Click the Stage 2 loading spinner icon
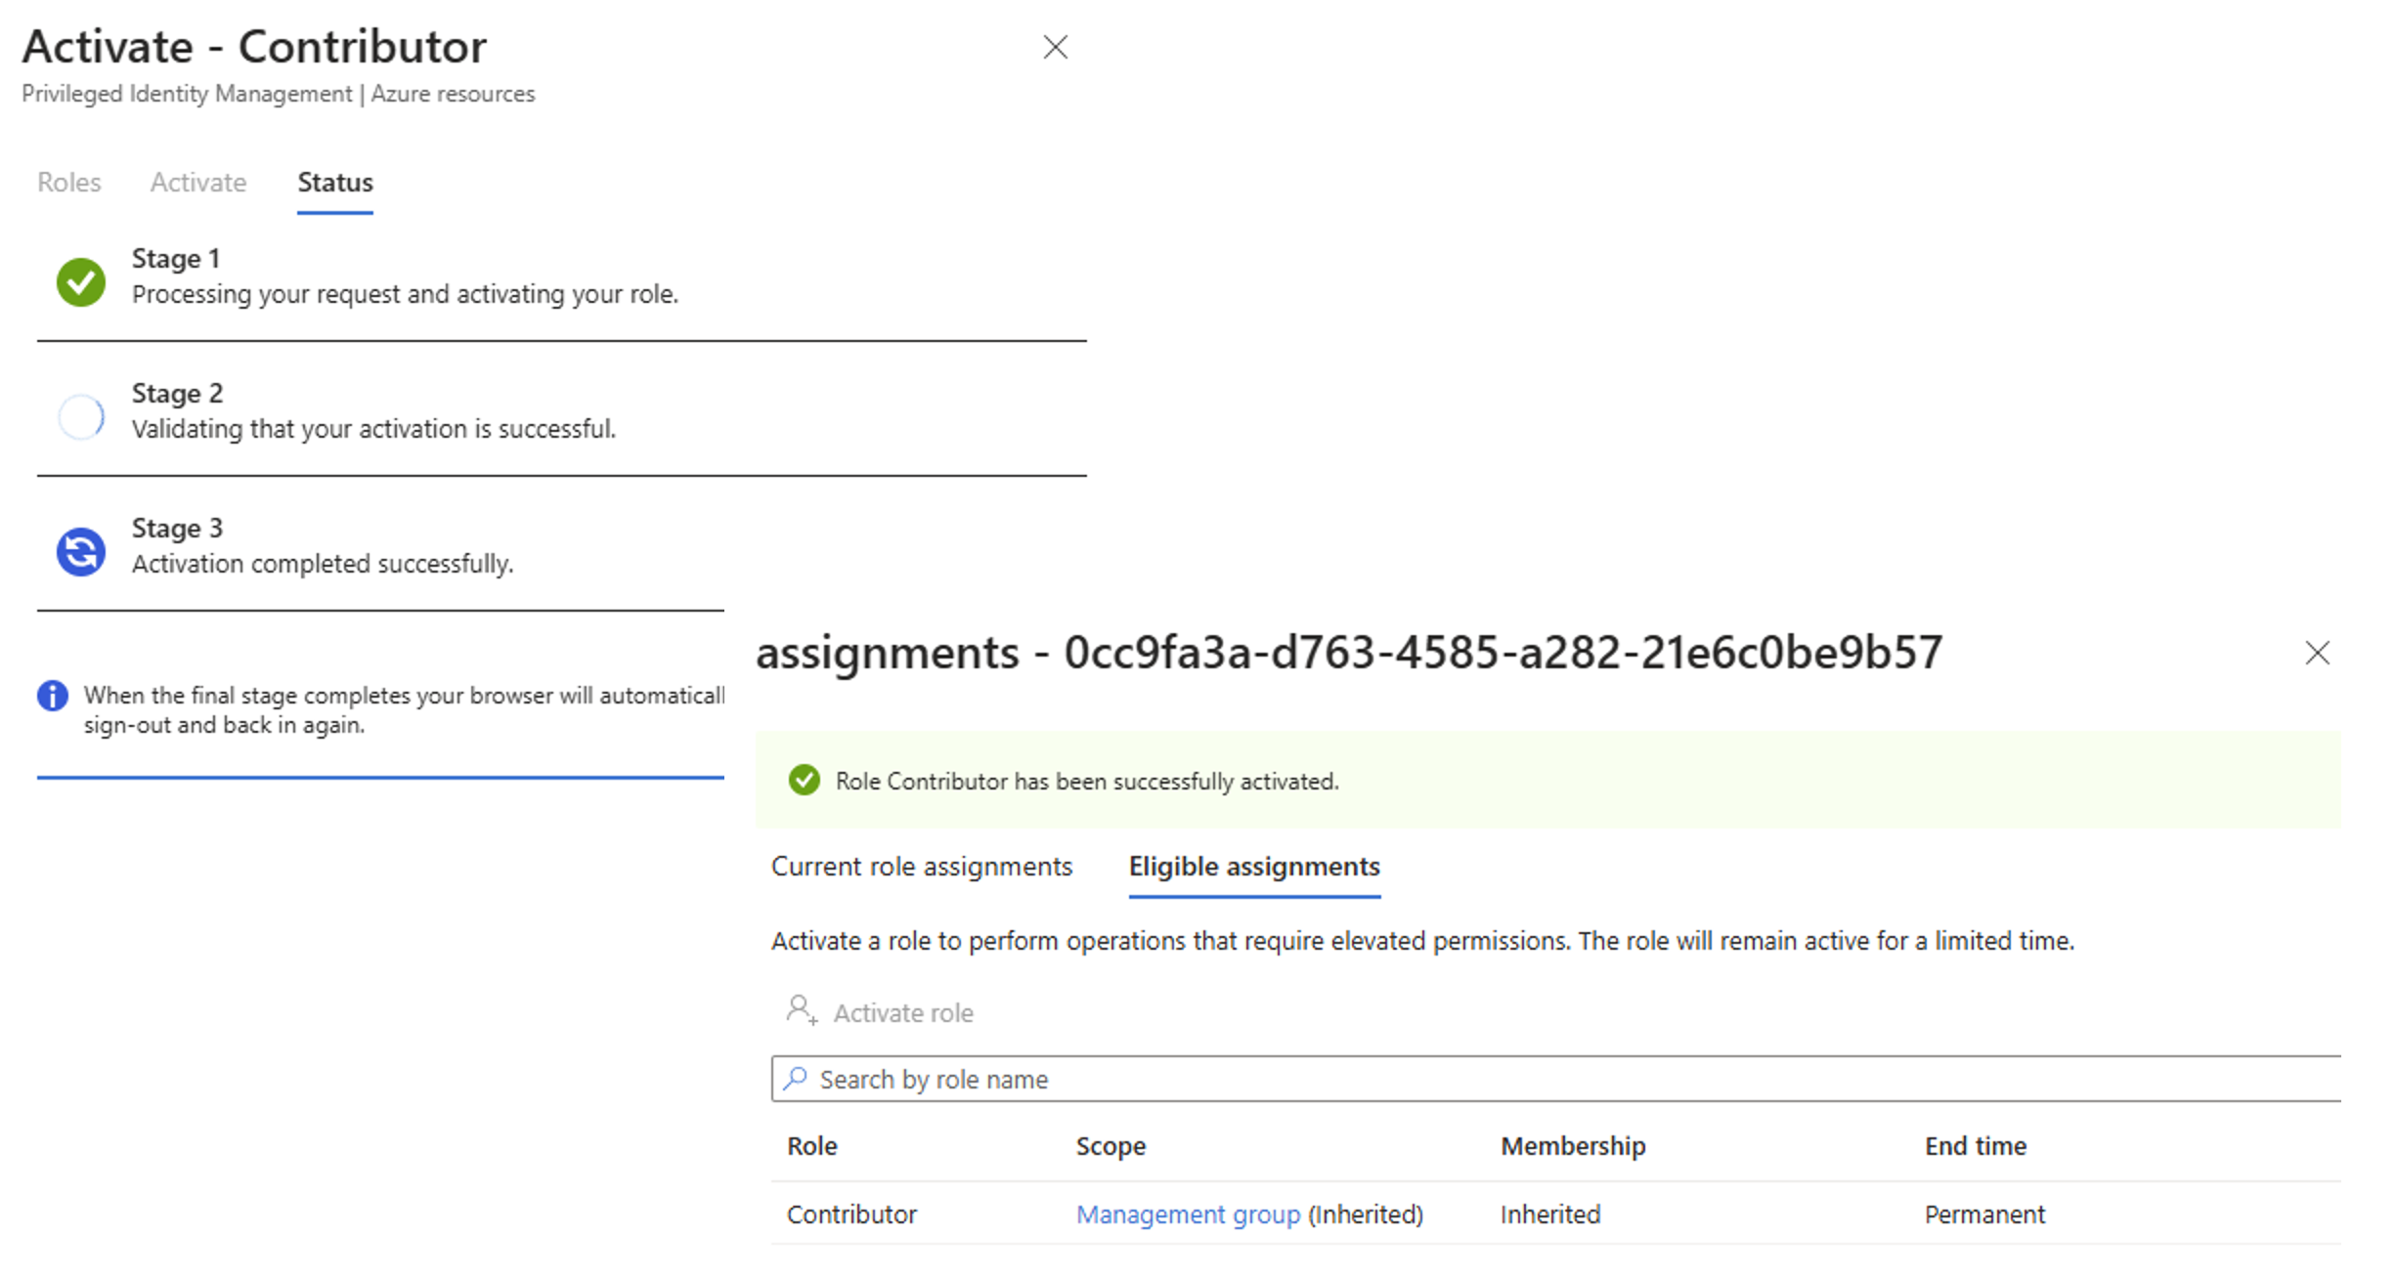The height and width of the screenshot is (1279, 2397). click(80, 417)
